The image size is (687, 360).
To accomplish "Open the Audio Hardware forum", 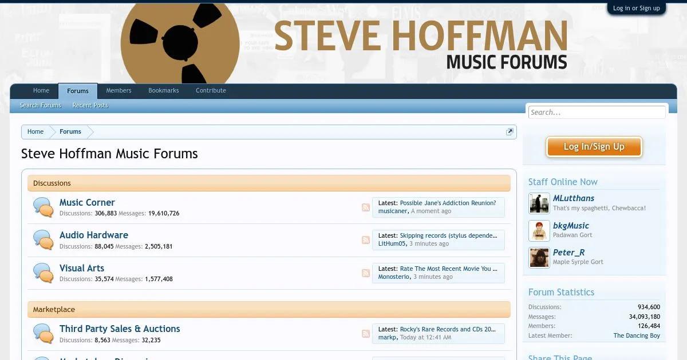I will click(x=94, y=235).
